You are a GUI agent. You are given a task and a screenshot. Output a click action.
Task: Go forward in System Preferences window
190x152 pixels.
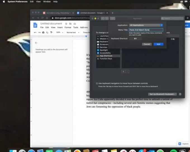pos(107,18)
